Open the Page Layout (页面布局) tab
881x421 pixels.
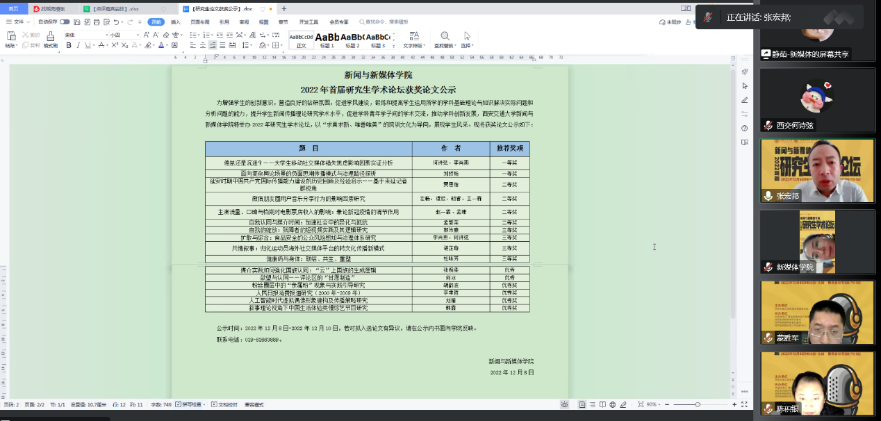click(200, 22)
